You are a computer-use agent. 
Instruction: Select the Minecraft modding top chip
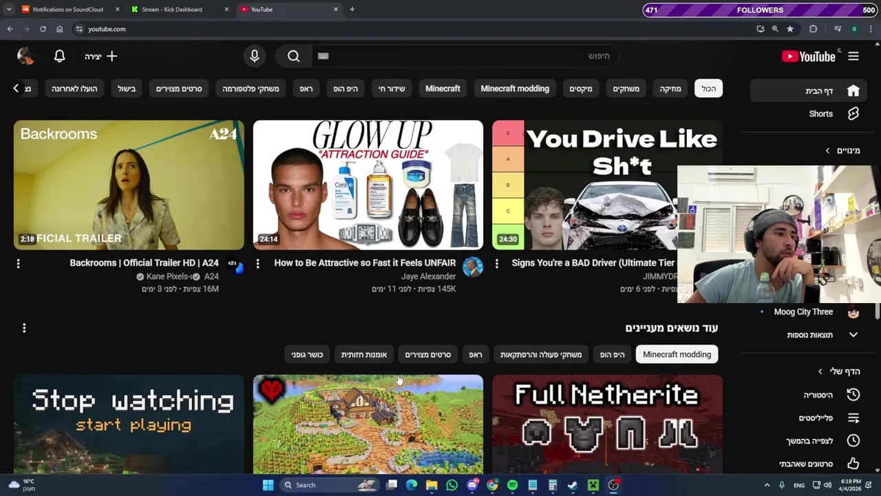[x=515, y=89]
